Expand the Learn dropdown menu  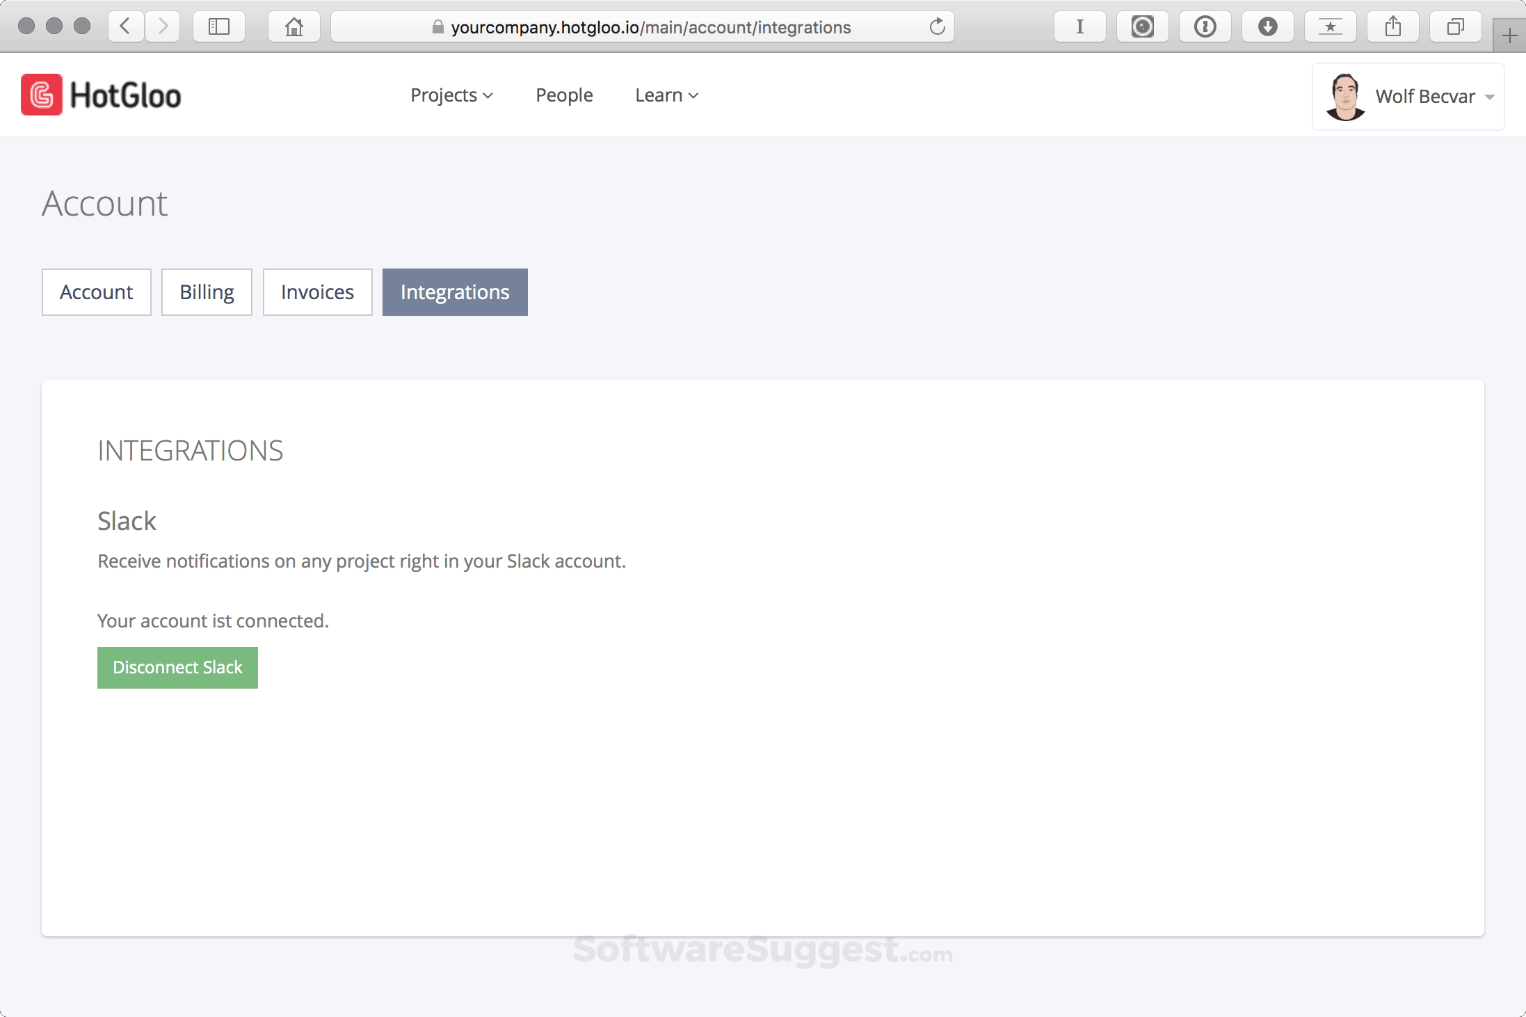(666, 95)
